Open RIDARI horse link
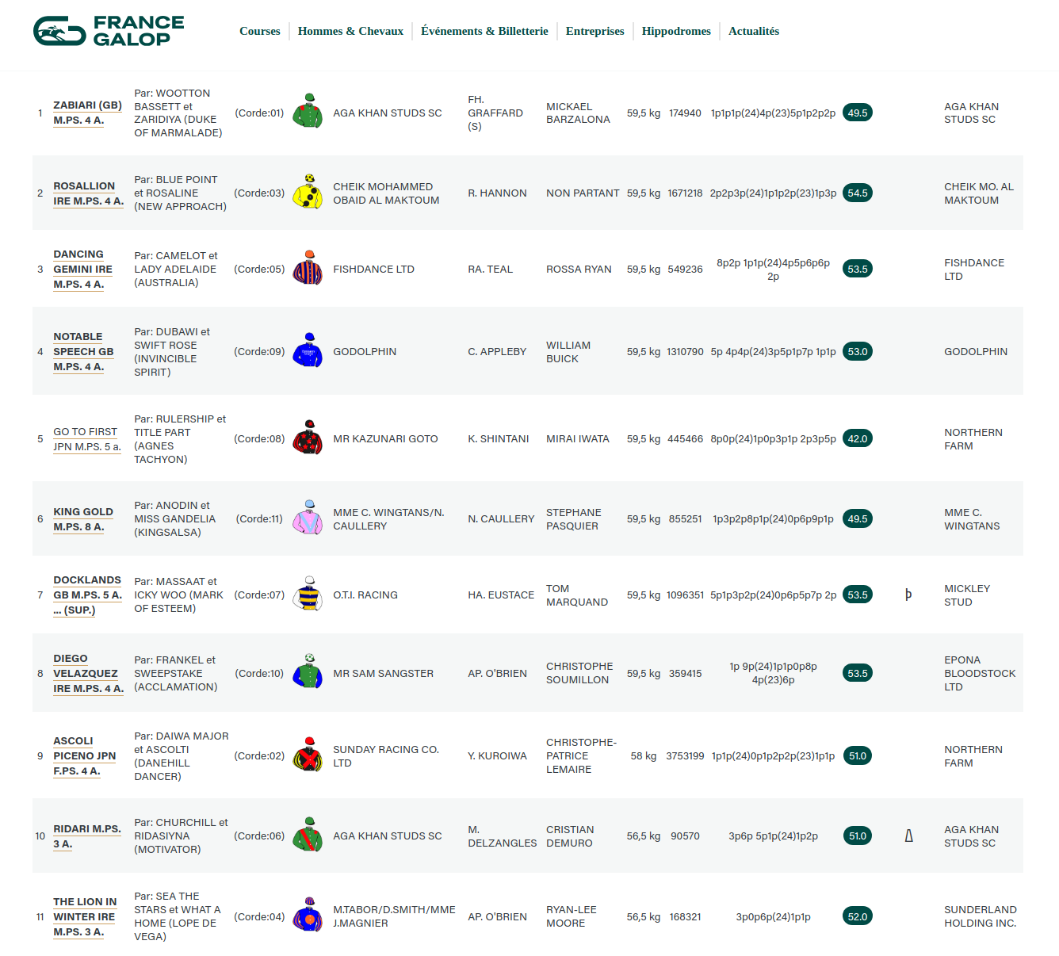This screenshot has height=956, width=1059. click(x=87, y=836)
